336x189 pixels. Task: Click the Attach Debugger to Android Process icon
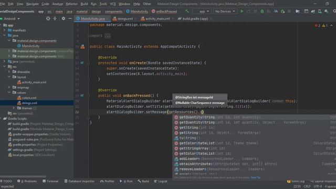282,11
